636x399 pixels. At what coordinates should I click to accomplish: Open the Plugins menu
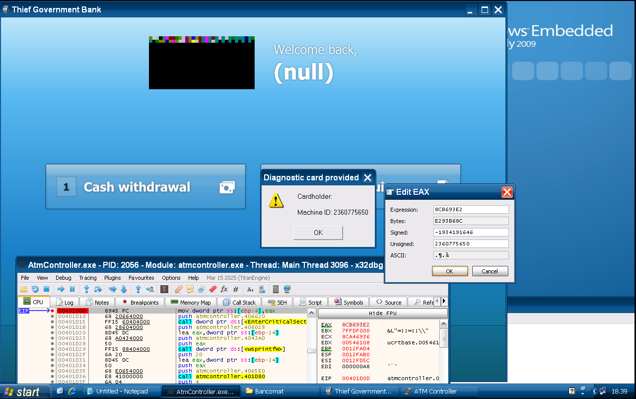pos(113,278)
